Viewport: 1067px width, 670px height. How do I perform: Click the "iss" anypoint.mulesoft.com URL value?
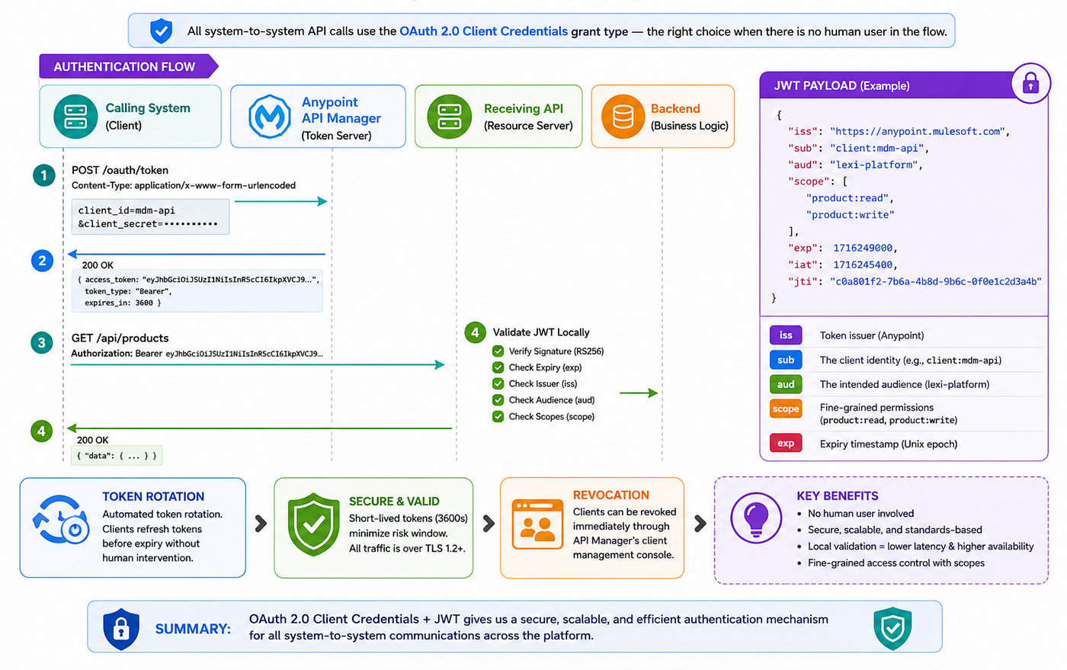[x=917, y=131]
